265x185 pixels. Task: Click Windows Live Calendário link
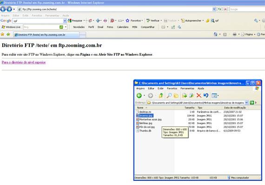[123, 27]
